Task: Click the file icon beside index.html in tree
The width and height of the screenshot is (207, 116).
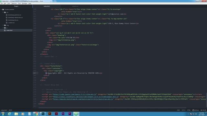Action: [5, 30]
